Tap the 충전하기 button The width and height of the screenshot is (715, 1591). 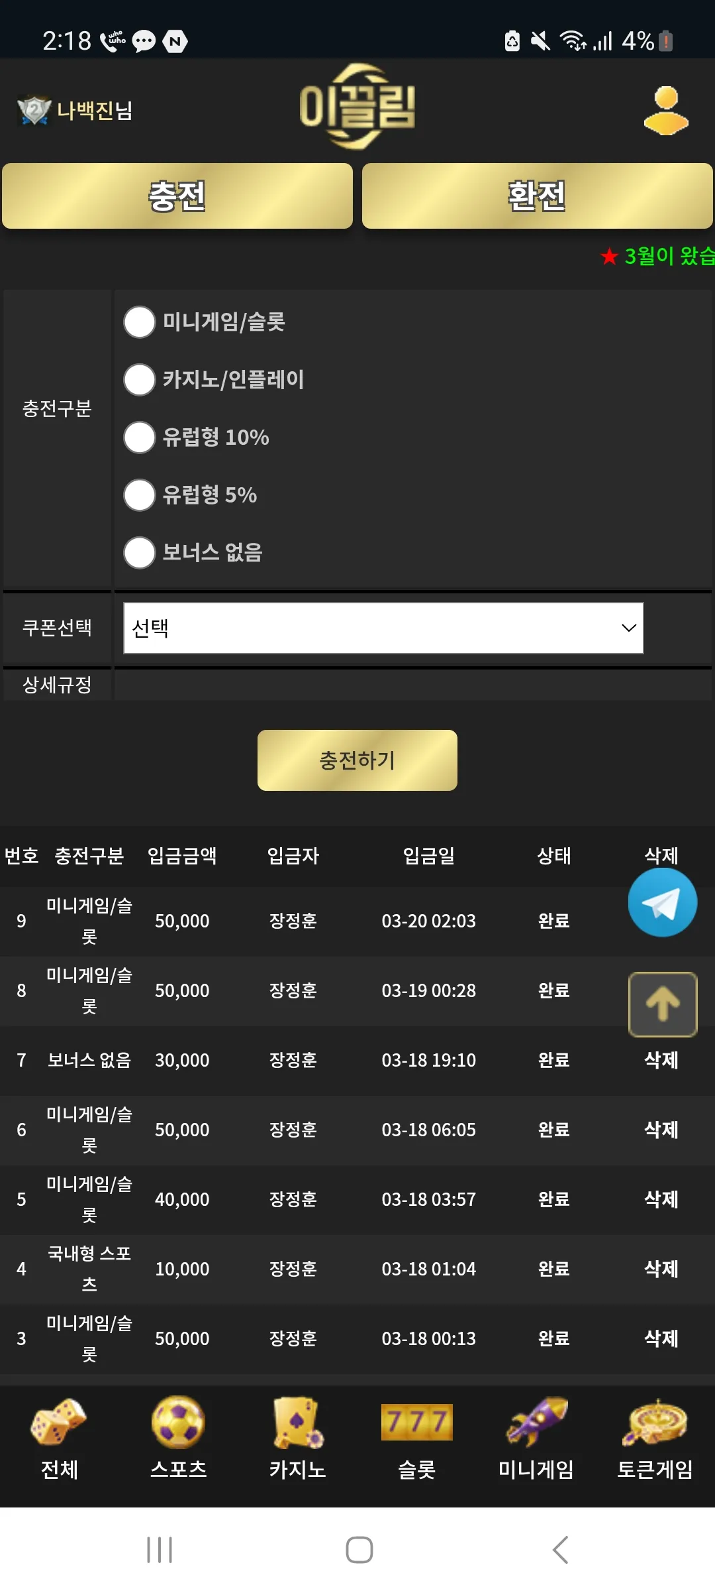tap(358, 760)
